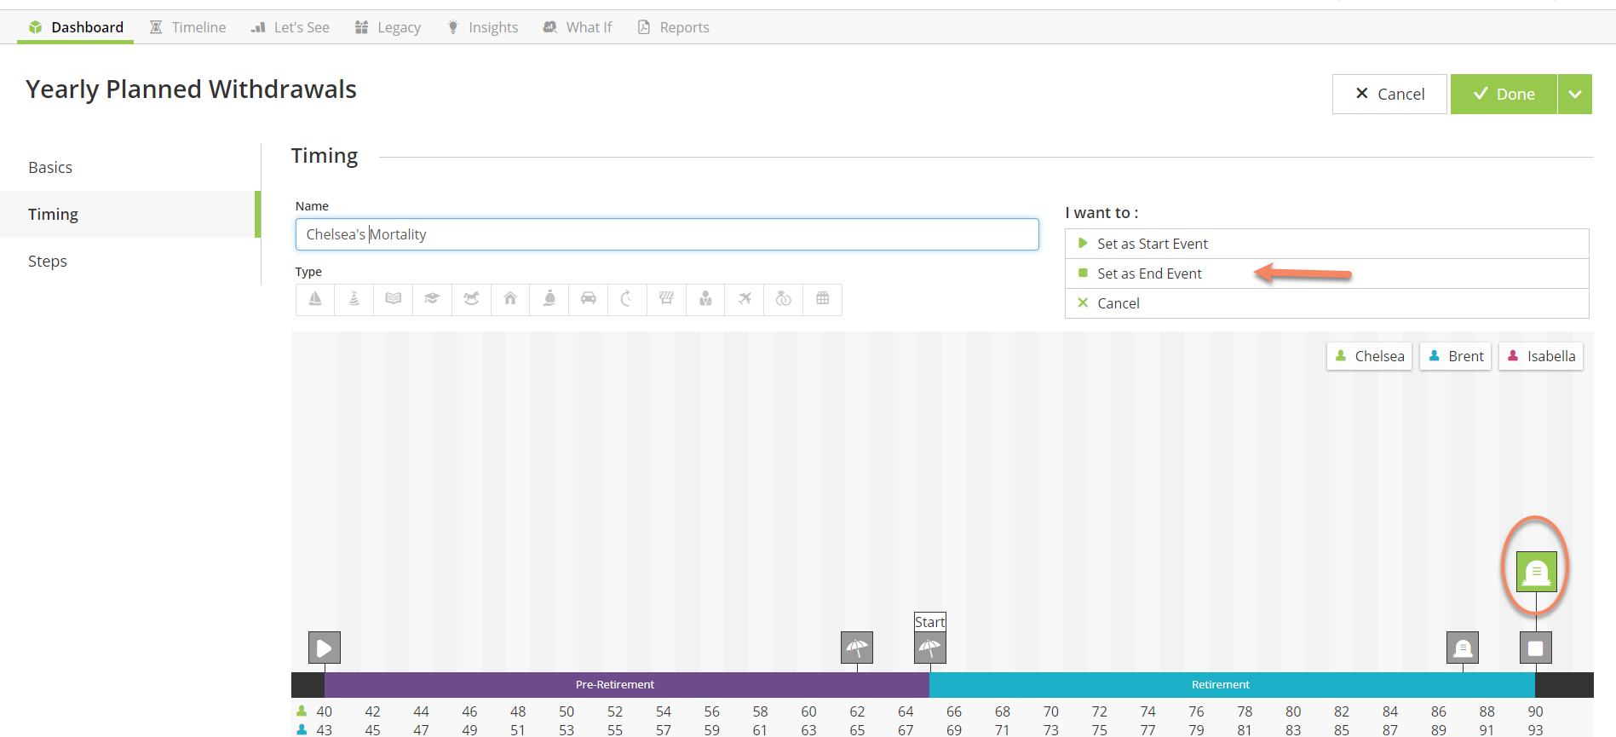Select the calendar event type icon
Screen dimensions: 1616x737
(823, 299)
